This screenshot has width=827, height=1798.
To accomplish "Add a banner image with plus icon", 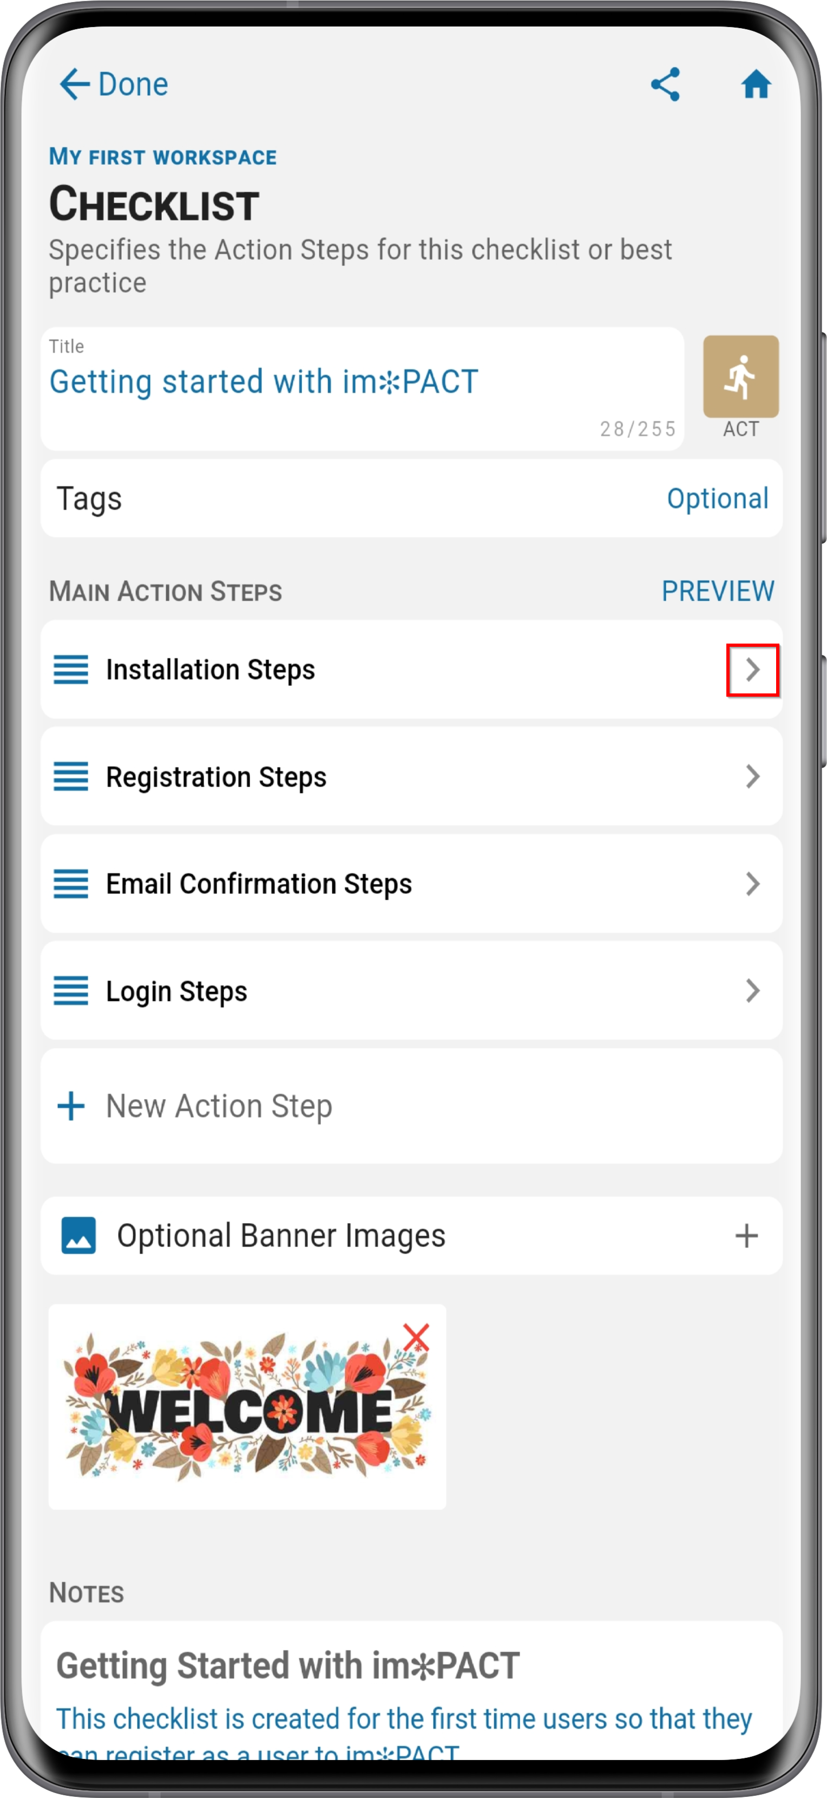I will tap(746, 1236).
